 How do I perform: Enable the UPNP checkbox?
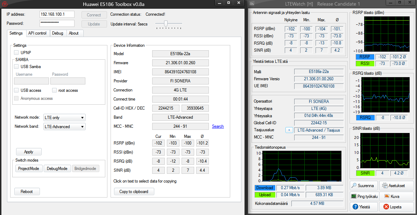click(x=16, y=52)
